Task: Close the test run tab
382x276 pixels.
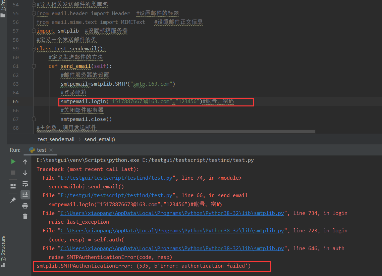Action: point(51,150)
